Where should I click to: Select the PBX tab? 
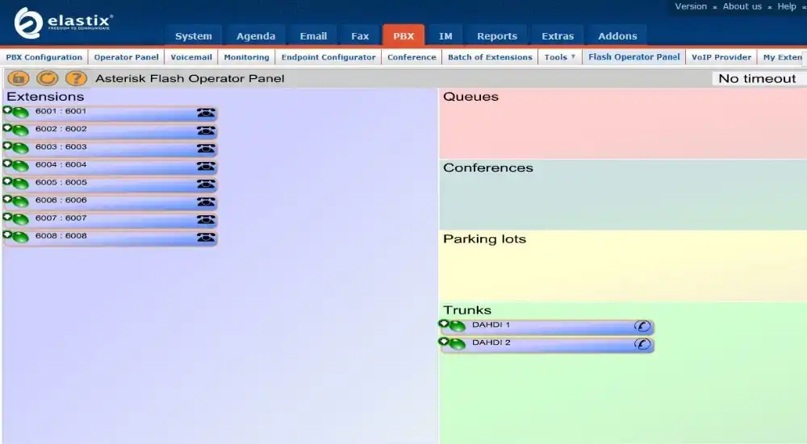pos(403,36)
